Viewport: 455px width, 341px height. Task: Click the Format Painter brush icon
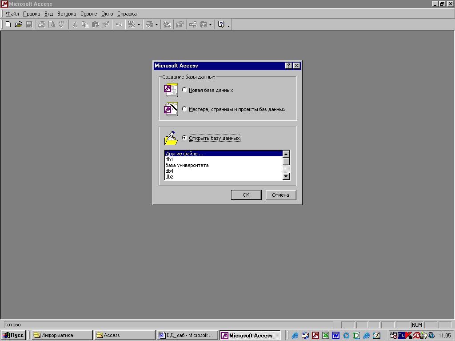(x=106, y=25)
